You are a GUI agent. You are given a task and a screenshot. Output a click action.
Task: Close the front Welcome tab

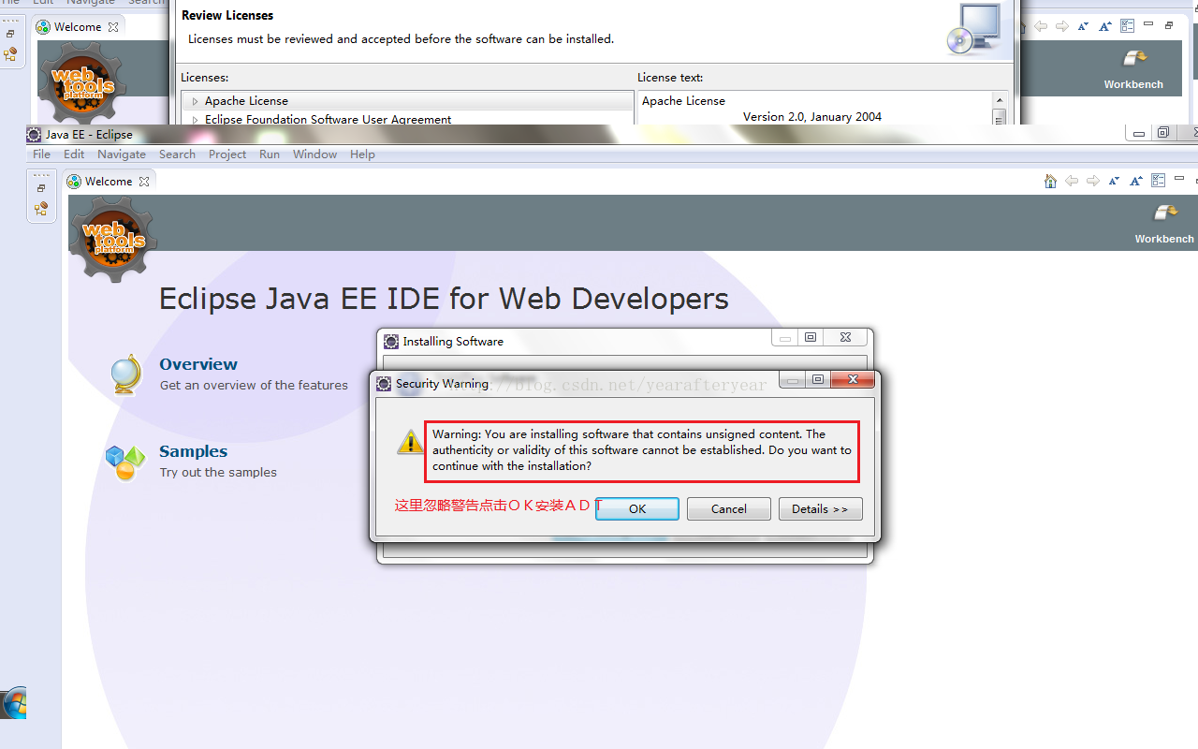tap(144, 182)
